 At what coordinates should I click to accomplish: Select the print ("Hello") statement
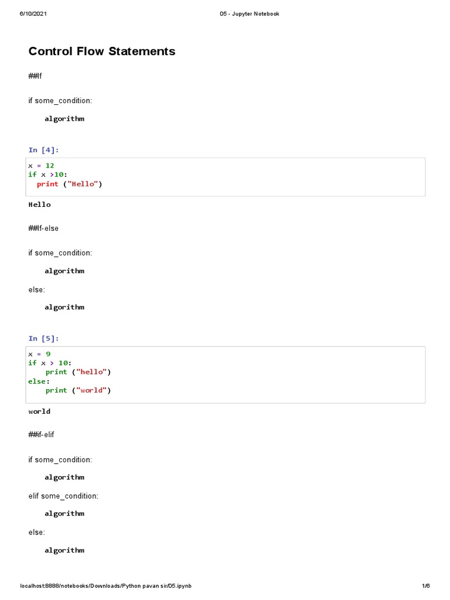(x=70, y=184)
